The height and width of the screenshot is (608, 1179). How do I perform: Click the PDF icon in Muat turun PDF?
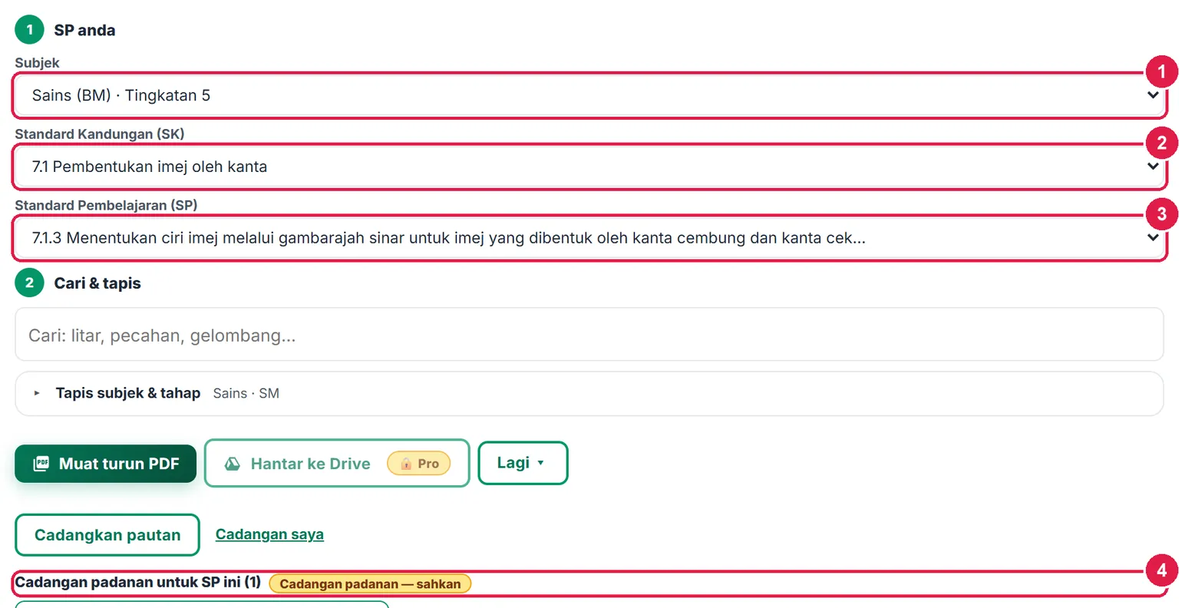(41, 464)
